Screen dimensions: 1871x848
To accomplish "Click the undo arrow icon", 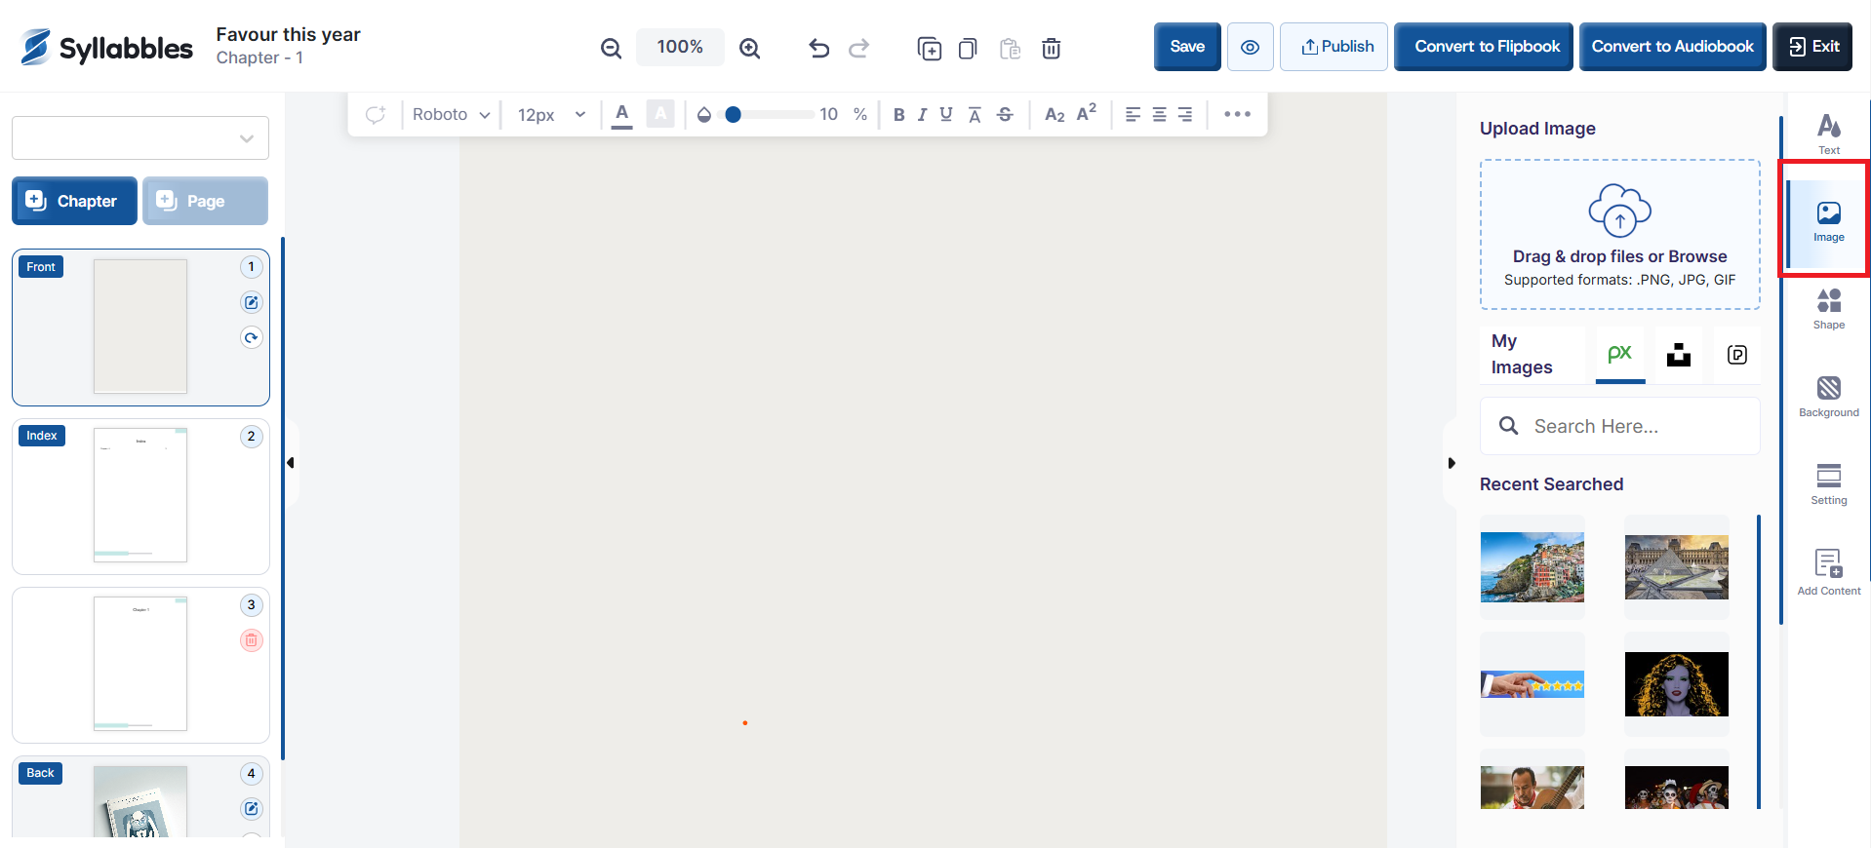I will 818,48.
